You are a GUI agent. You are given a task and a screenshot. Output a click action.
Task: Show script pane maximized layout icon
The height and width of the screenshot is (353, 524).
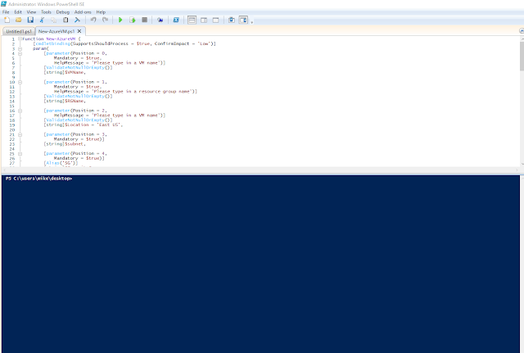[x=216, y=20]
